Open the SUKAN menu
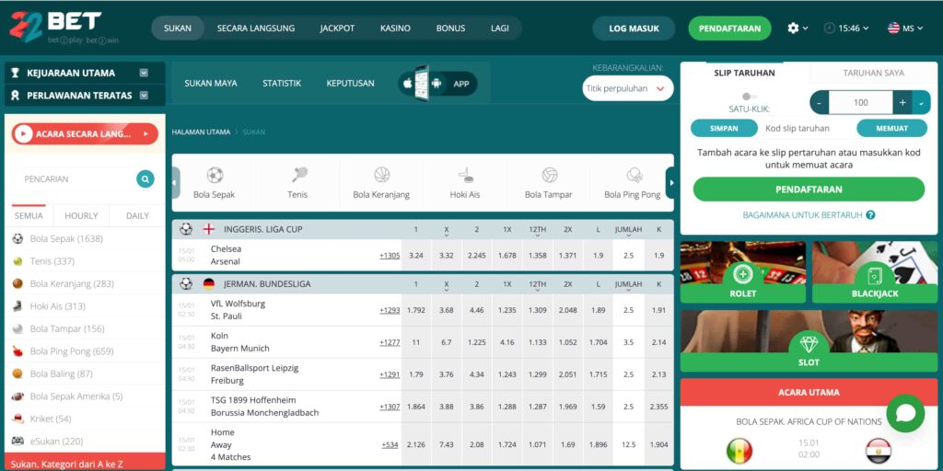This screenshot has width=943, height=471. 178,29
